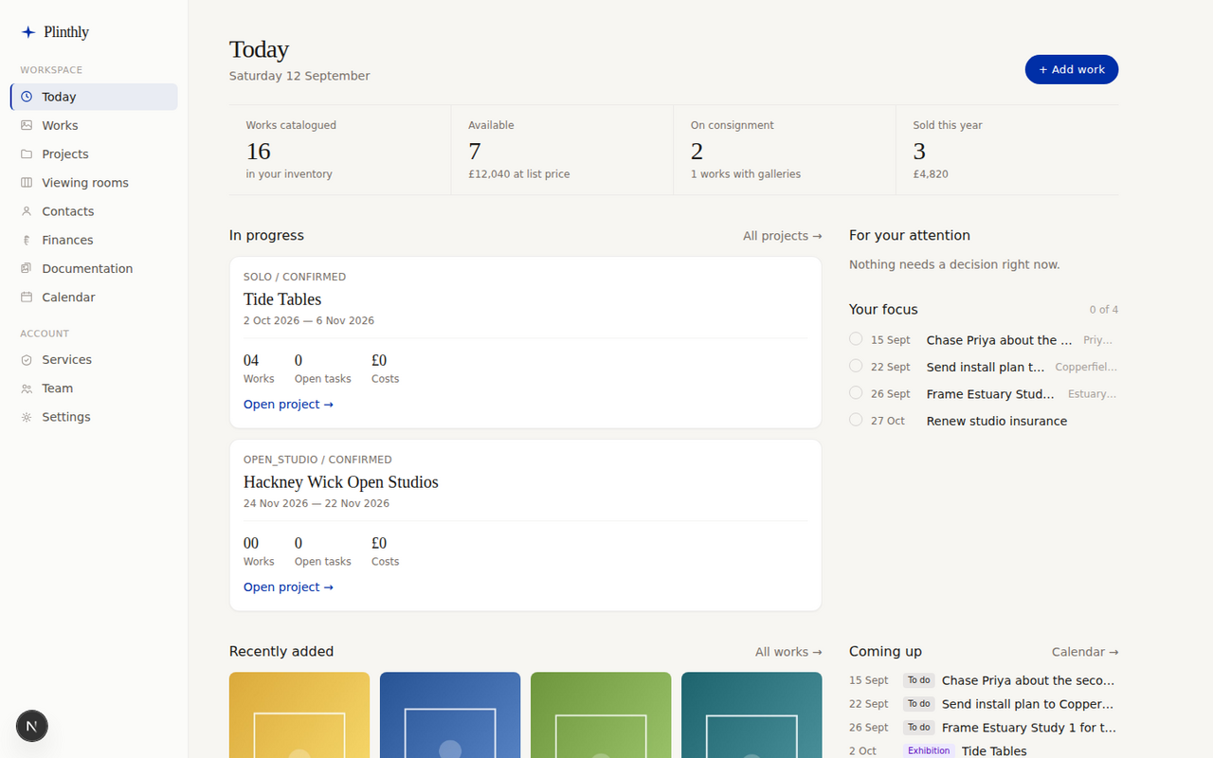Open the round N badge at bottom left
Screen dimensions: 1213x758
(x=32, y=726)
